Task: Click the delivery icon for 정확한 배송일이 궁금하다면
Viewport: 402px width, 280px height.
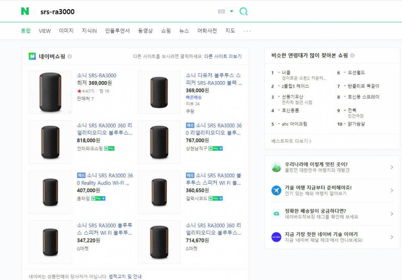Action: coord(276,214)
